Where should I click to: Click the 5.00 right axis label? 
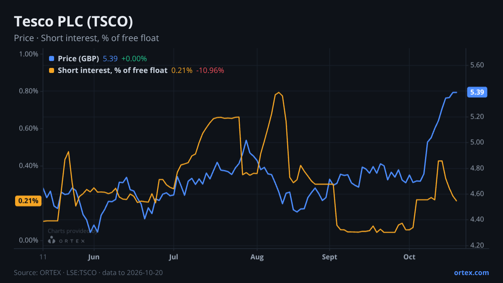point(477,143)
